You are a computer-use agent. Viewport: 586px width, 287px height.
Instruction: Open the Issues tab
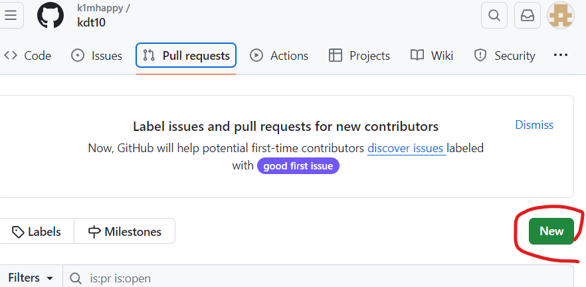(x=96, y=56)
